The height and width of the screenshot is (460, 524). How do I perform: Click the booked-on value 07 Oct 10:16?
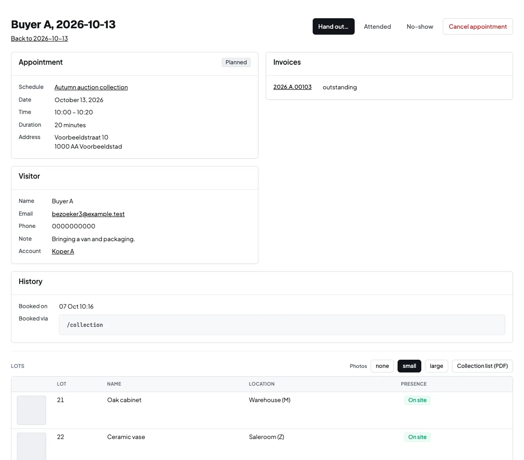point(76,306)
